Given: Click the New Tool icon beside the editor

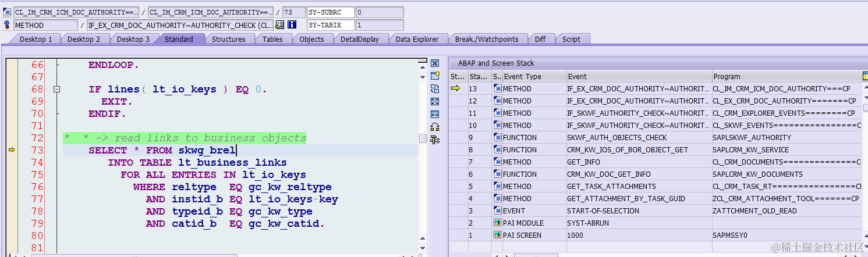Looking at the screenshot, I should point(435,76).
